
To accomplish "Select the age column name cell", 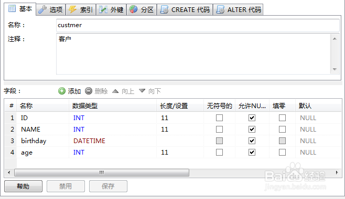I will (x=43, y=153).
